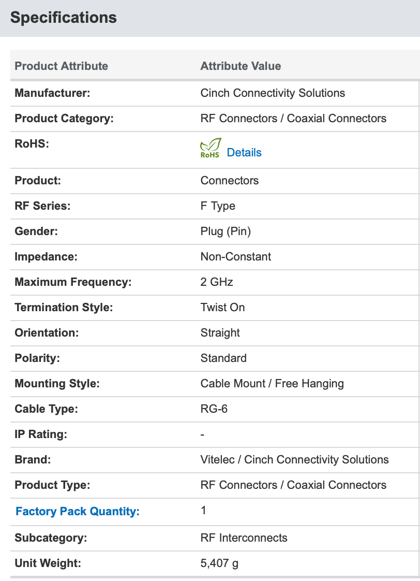Click the Product Attribute column header
This screenshot has height=581, width=420.
click(x=62, y=66)
